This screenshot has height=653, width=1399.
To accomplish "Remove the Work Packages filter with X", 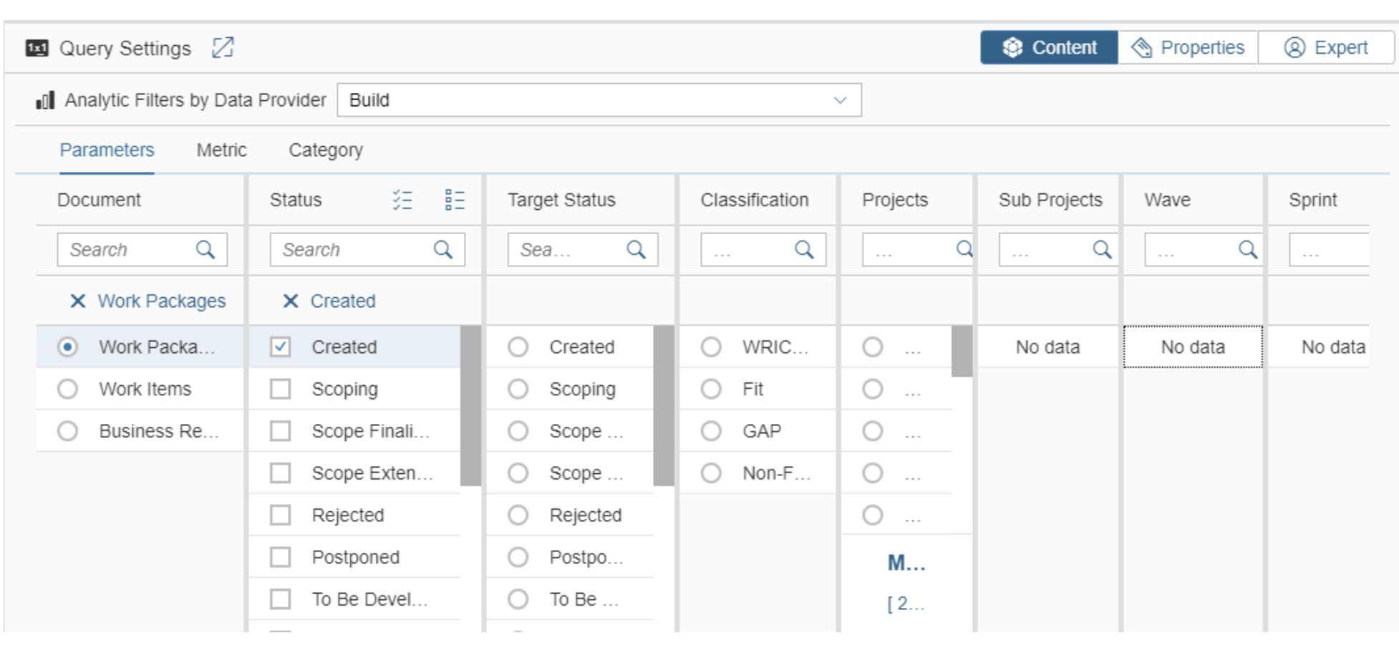I will click(x=77, y=301).
